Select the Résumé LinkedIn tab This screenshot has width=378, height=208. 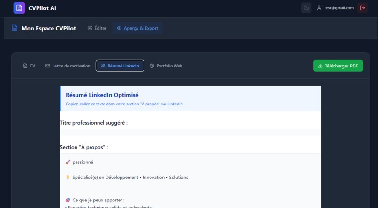pos(120,66)
